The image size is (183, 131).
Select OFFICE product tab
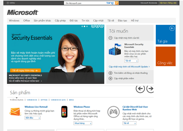[x=44, y=100]
